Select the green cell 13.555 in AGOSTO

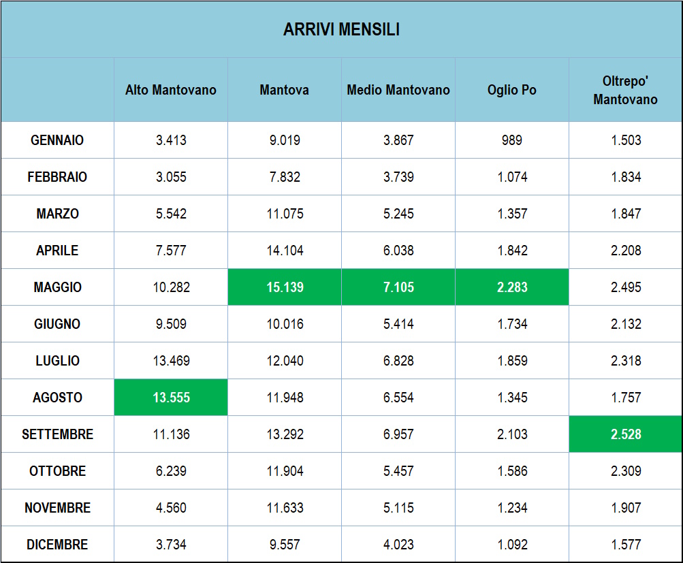tap(171, 398)
